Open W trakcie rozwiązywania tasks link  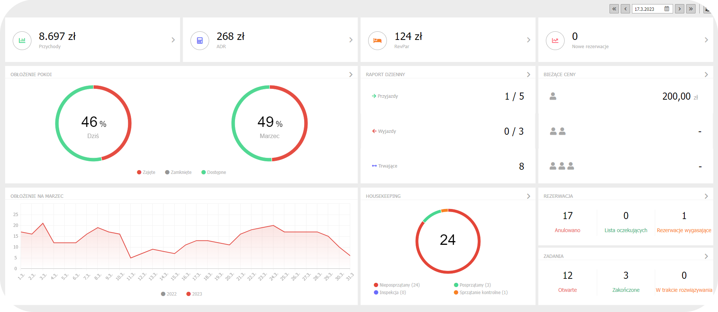pos(684,290)
